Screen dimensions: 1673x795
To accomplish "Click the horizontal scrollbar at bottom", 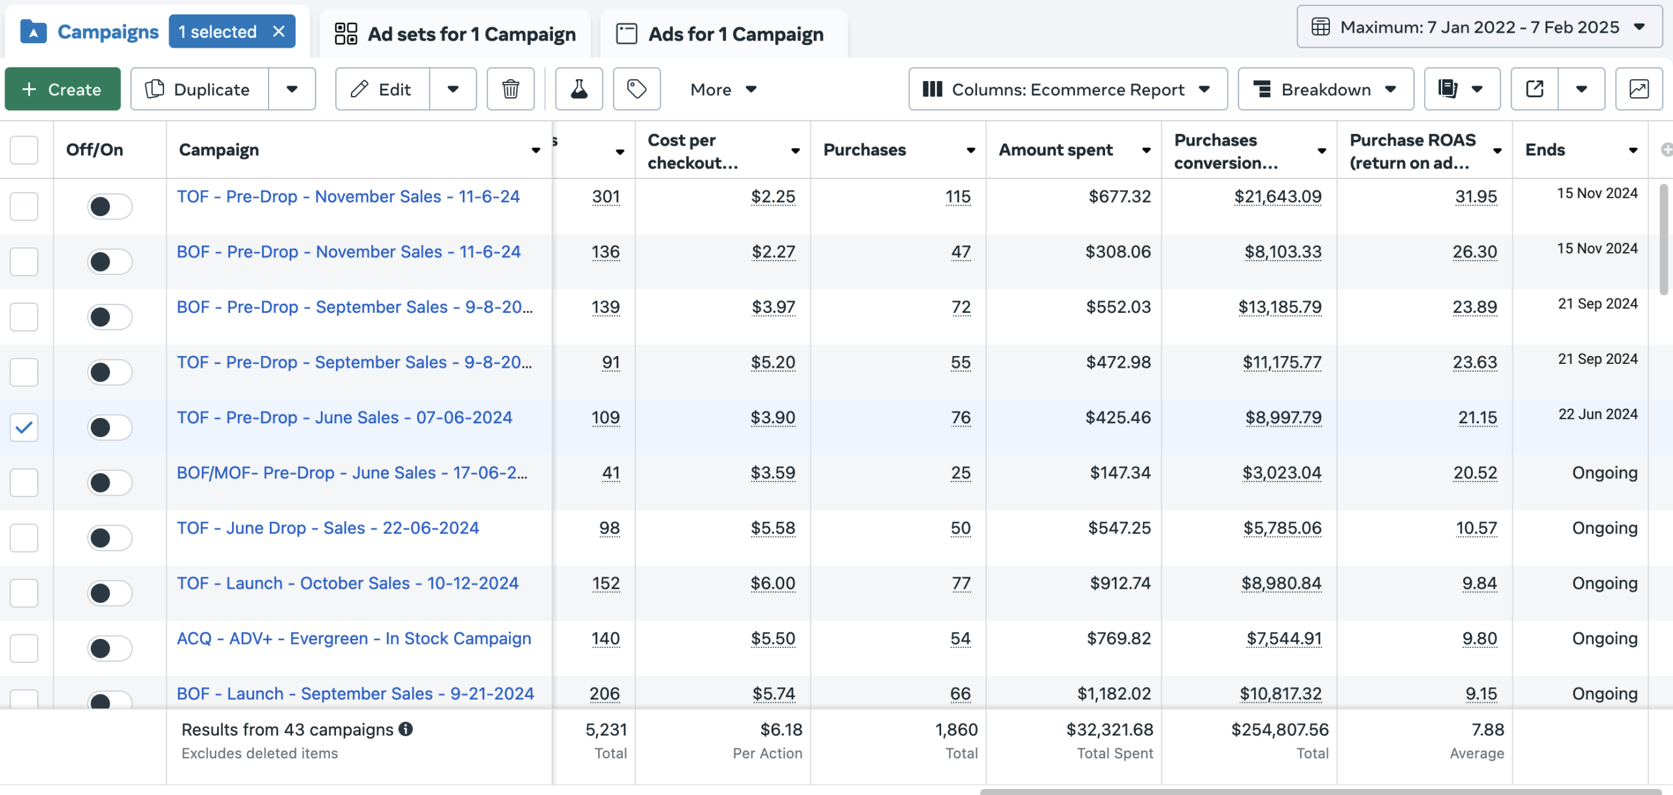I will tap(1320, 791).
